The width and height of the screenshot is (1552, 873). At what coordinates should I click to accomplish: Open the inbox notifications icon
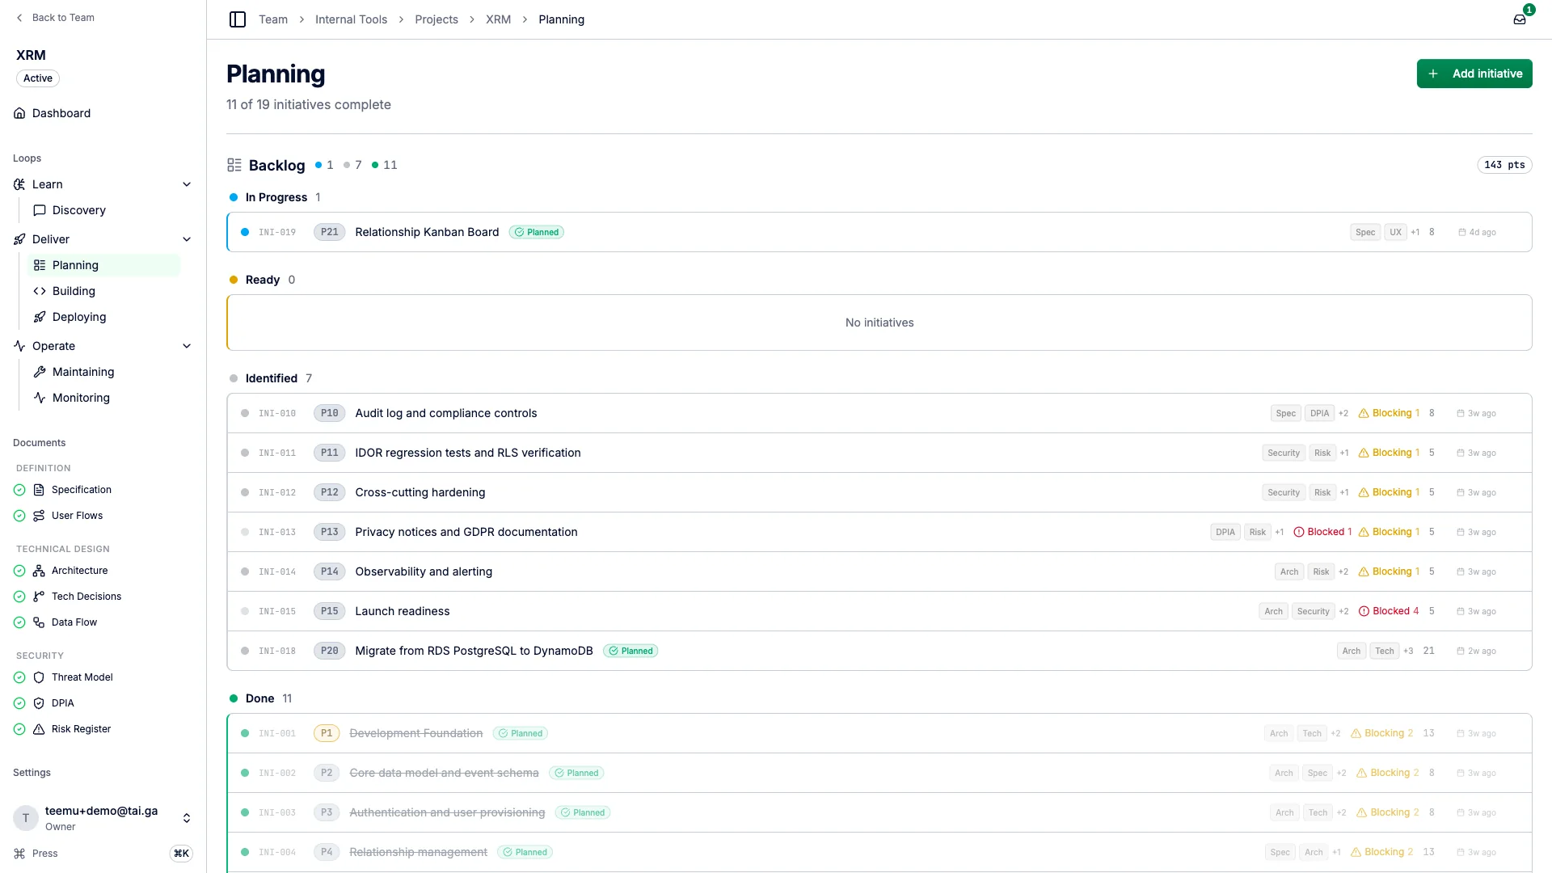pyautogui.click(x=1520, y=19)
